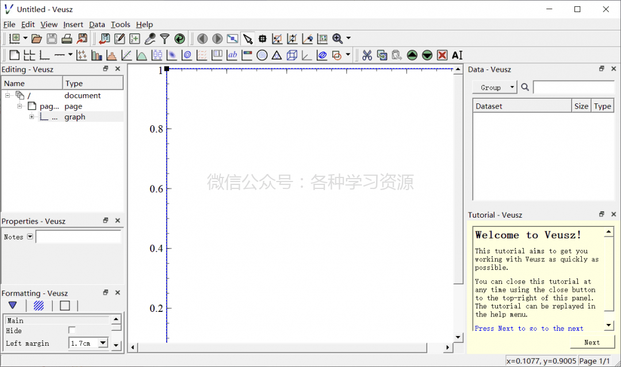Click the Add bar chart widget icon
Image resolution: width=621 pixels, height=367 pixels.
click(x=96, y=55)
